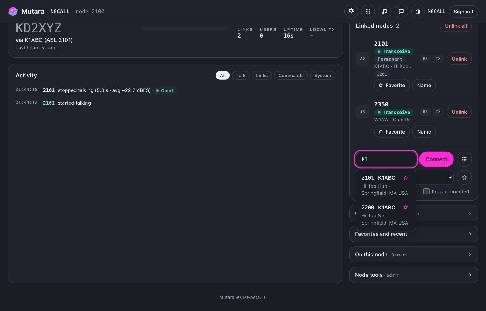Open the chat bubble icon in header
The width and height of the screenshot is (486, 311).
click(401, 12)
